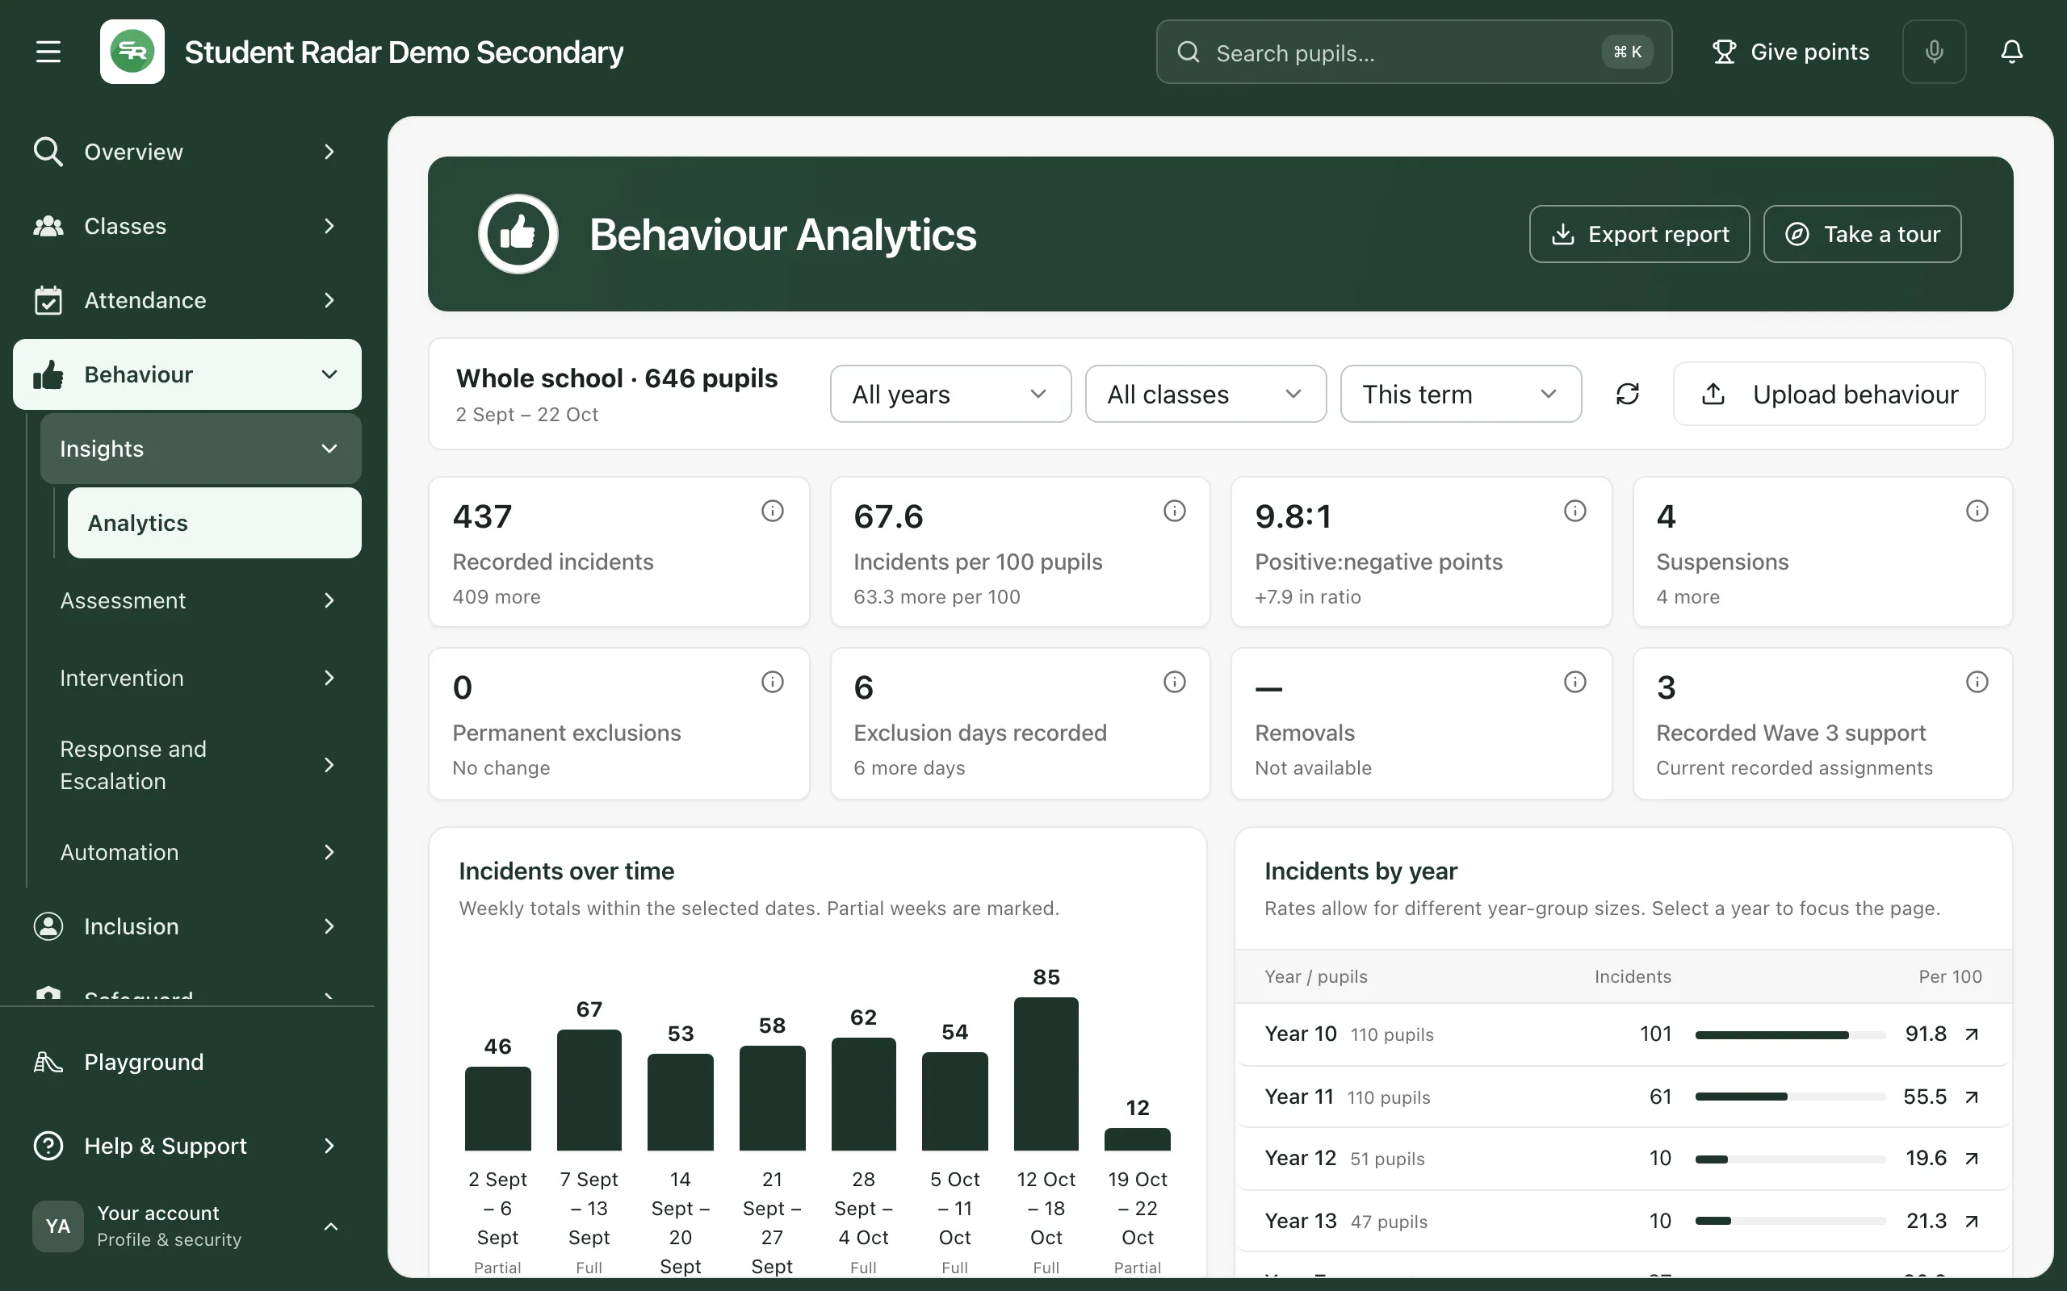The height and width of the screenshot is (1291, 2067).
Task: Collapse the Behaviour sidebar section
Action: 187,375
